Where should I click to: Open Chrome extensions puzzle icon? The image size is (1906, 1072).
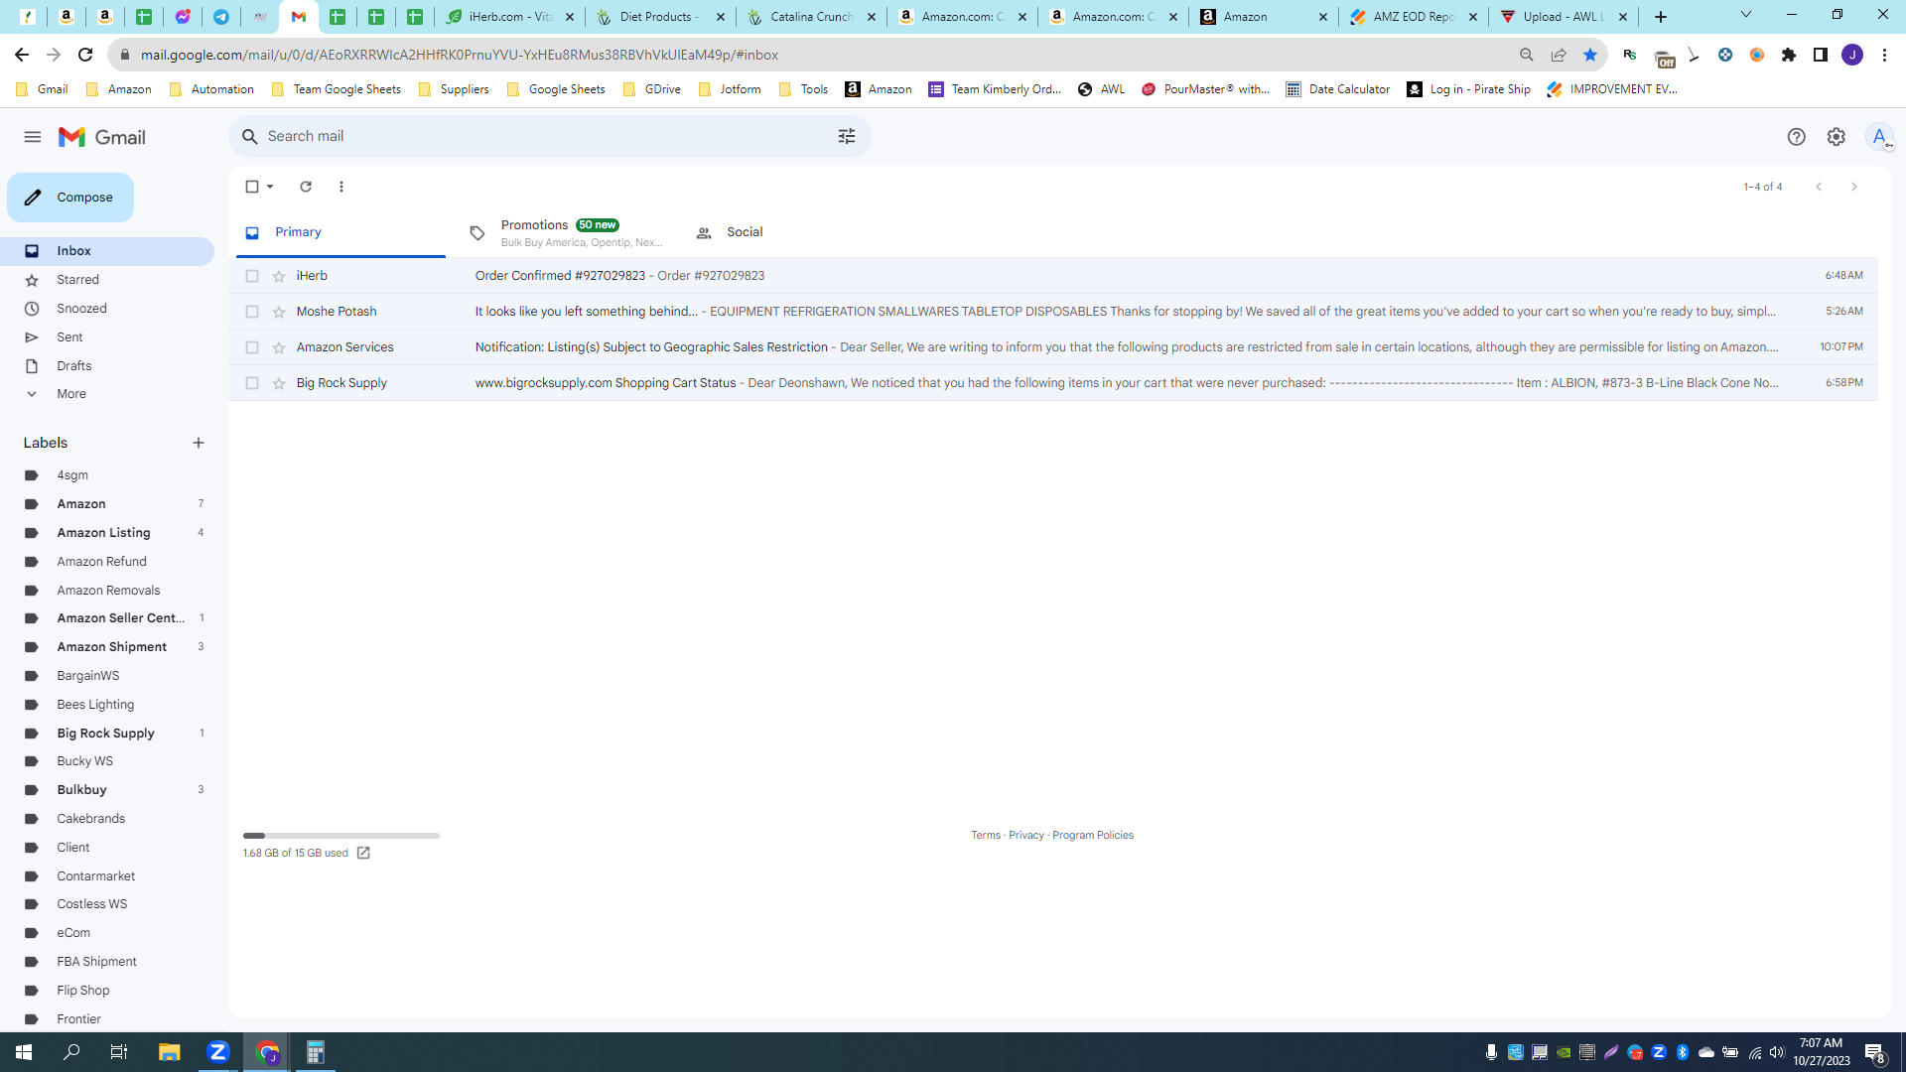coord(1789,55)
